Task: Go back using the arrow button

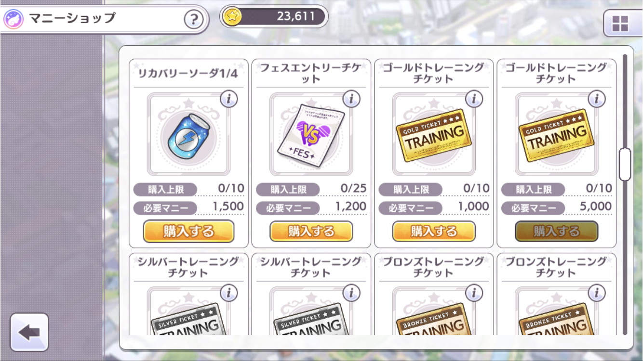Action: (29, 333)
